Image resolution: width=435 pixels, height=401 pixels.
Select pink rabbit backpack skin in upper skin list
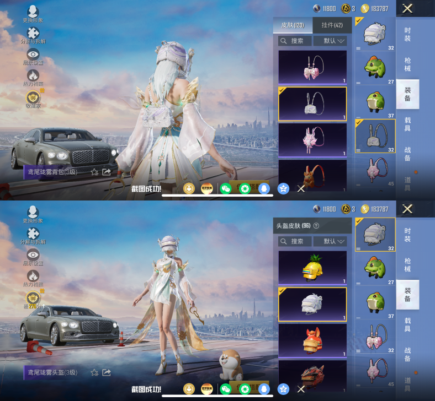312,140
